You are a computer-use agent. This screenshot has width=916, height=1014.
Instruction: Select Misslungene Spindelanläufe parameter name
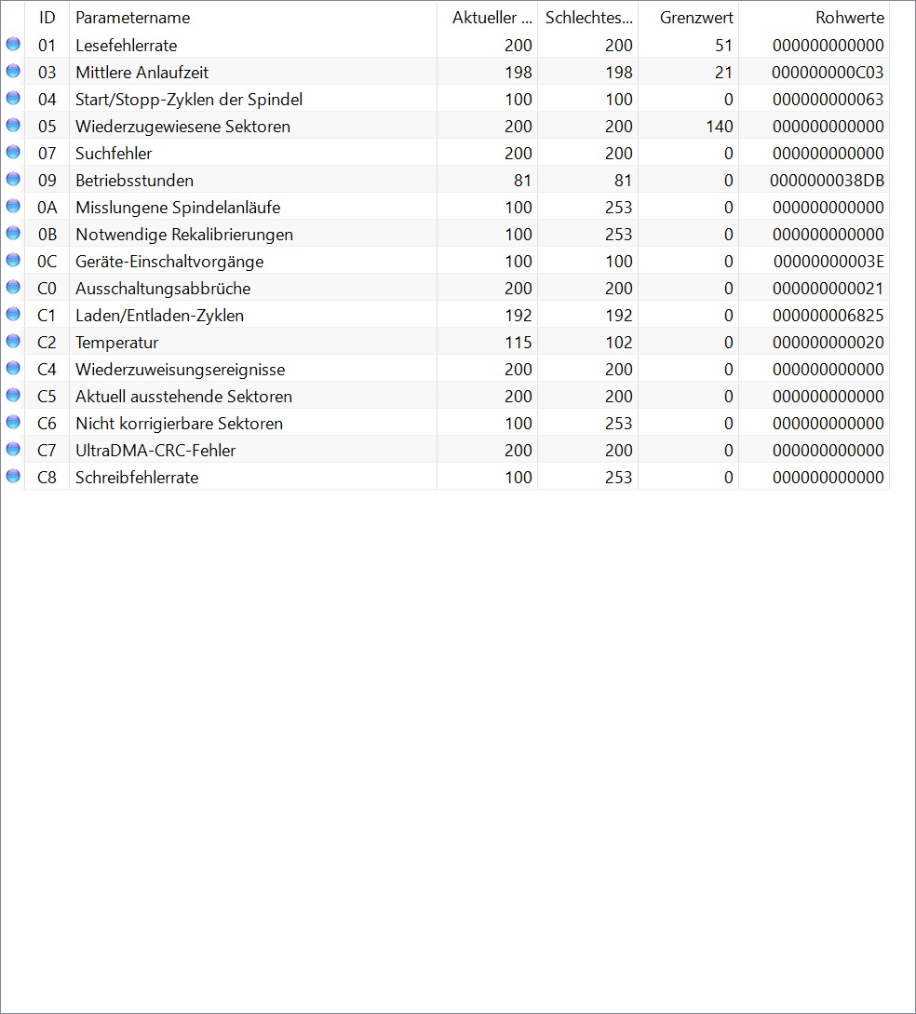[x=178, y=208]
